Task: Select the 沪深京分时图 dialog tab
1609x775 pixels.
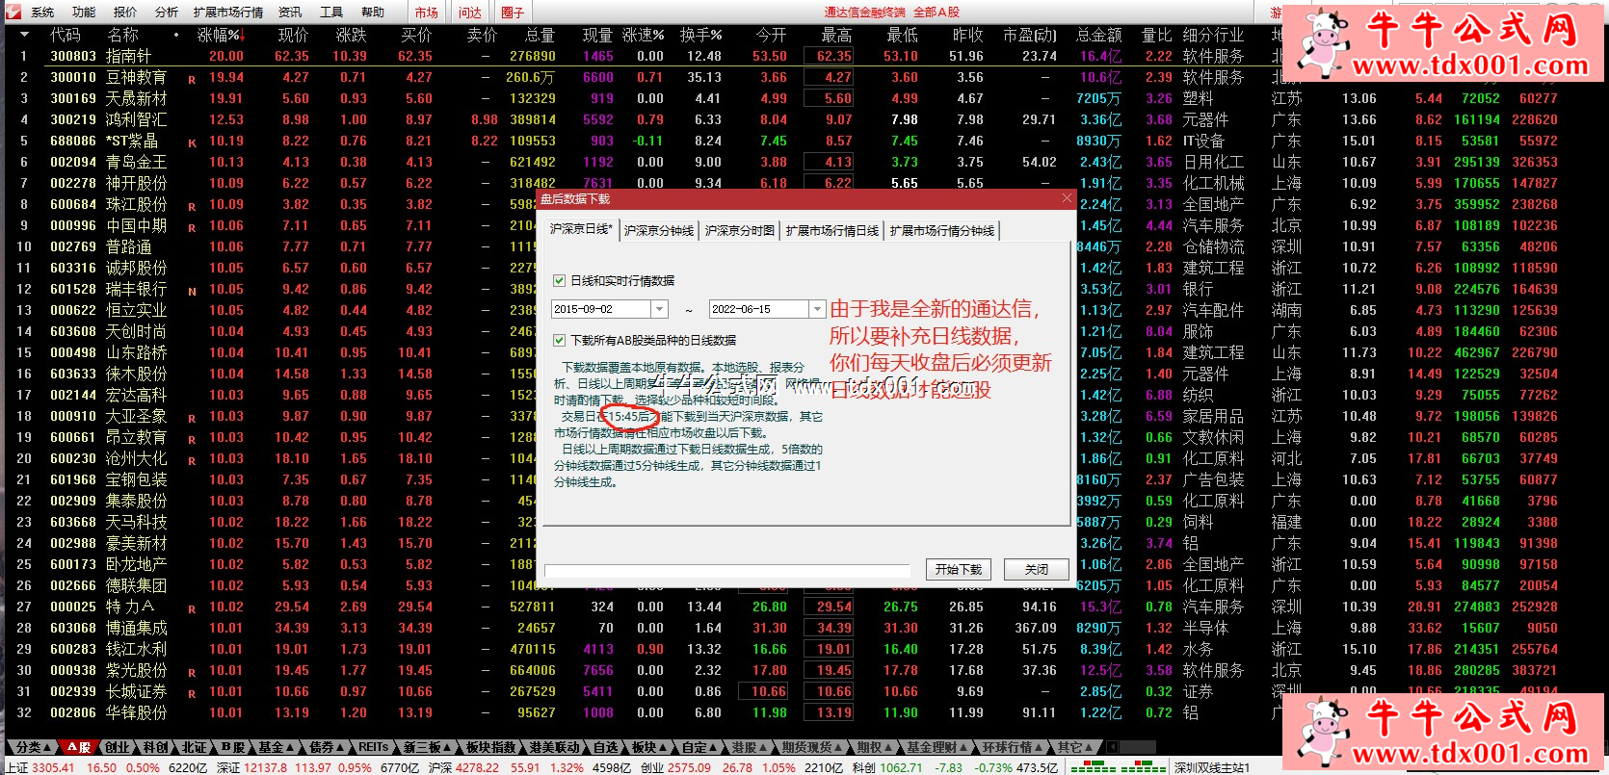Action: coord(740,231)
